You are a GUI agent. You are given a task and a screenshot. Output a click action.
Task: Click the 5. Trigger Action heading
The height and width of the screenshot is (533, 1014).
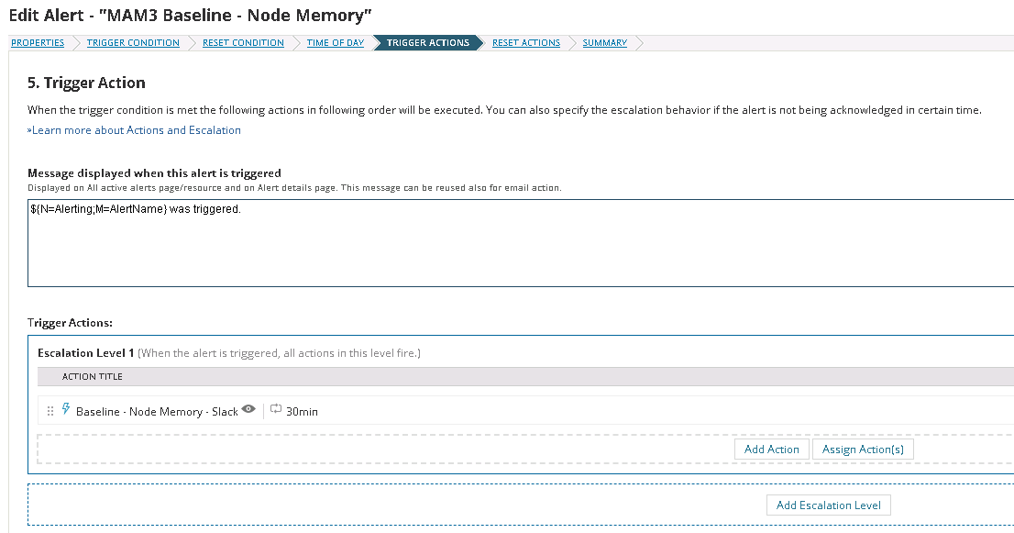tap(87, 83)
